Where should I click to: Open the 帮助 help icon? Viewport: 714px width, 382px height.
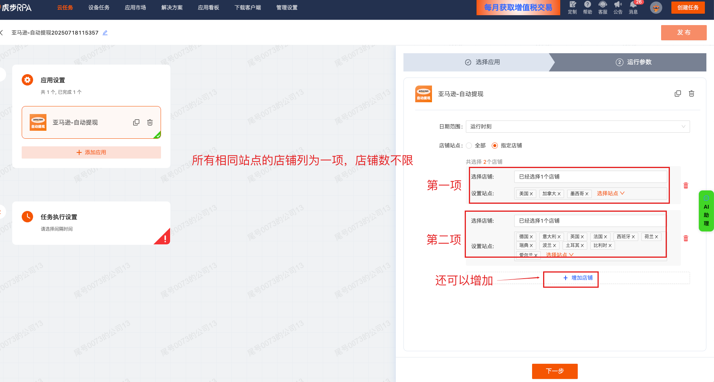coord(588,7)
